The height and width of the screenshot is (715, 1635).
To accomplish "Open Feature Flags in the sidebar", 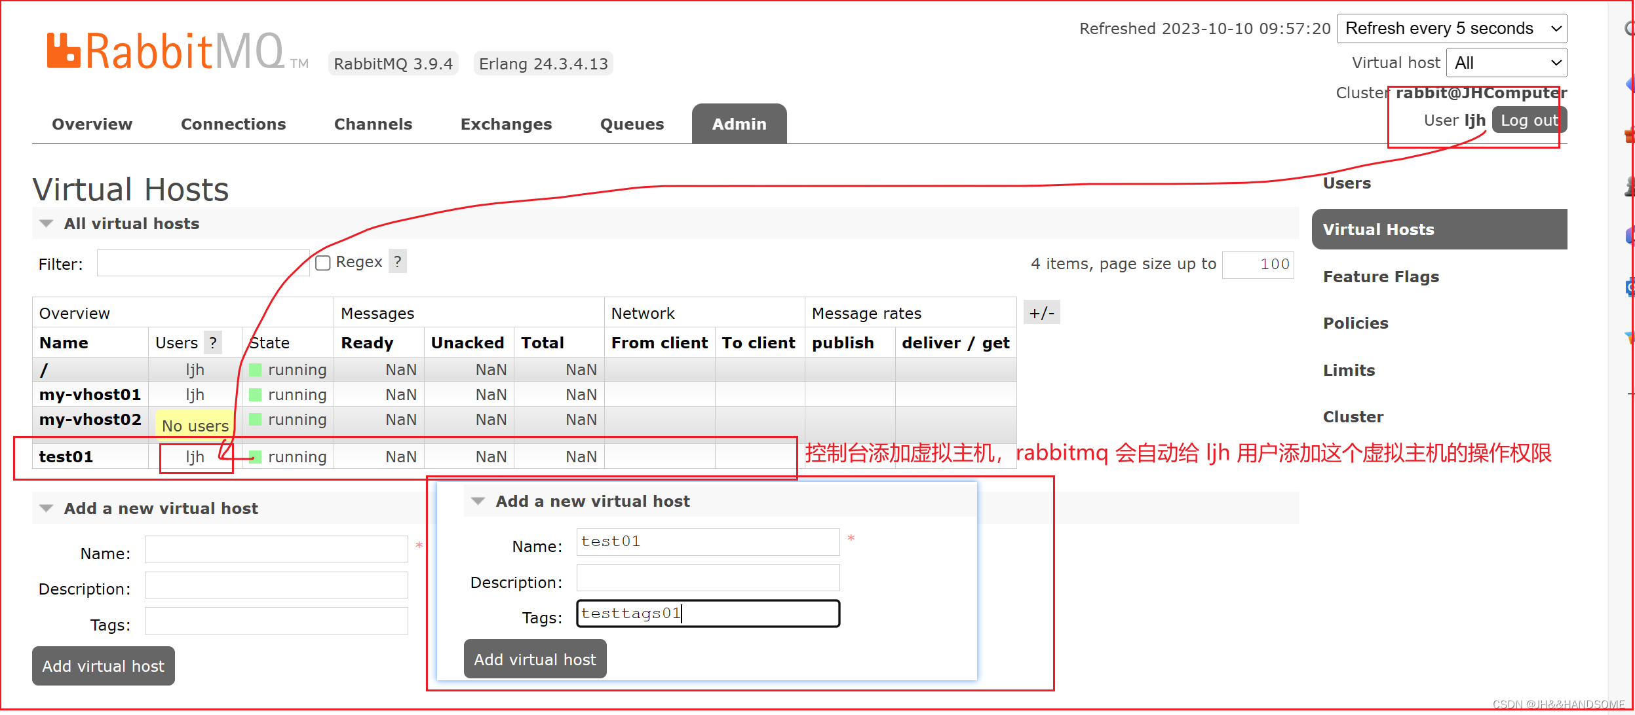I will click(1381, 277).
